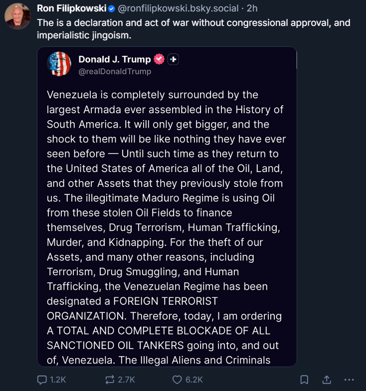Click the flag-face avatar in the embedded Trump post
366x391 pixels.
[59, 64]
